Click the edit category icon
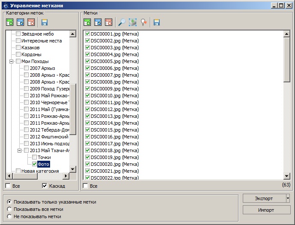This screenshot has height=225, width=295. click(x=20, y=22)
